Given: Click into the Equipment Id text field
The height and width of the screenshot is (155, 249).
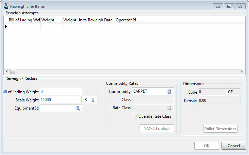Looking at the screenshot, I should [57, 109].
